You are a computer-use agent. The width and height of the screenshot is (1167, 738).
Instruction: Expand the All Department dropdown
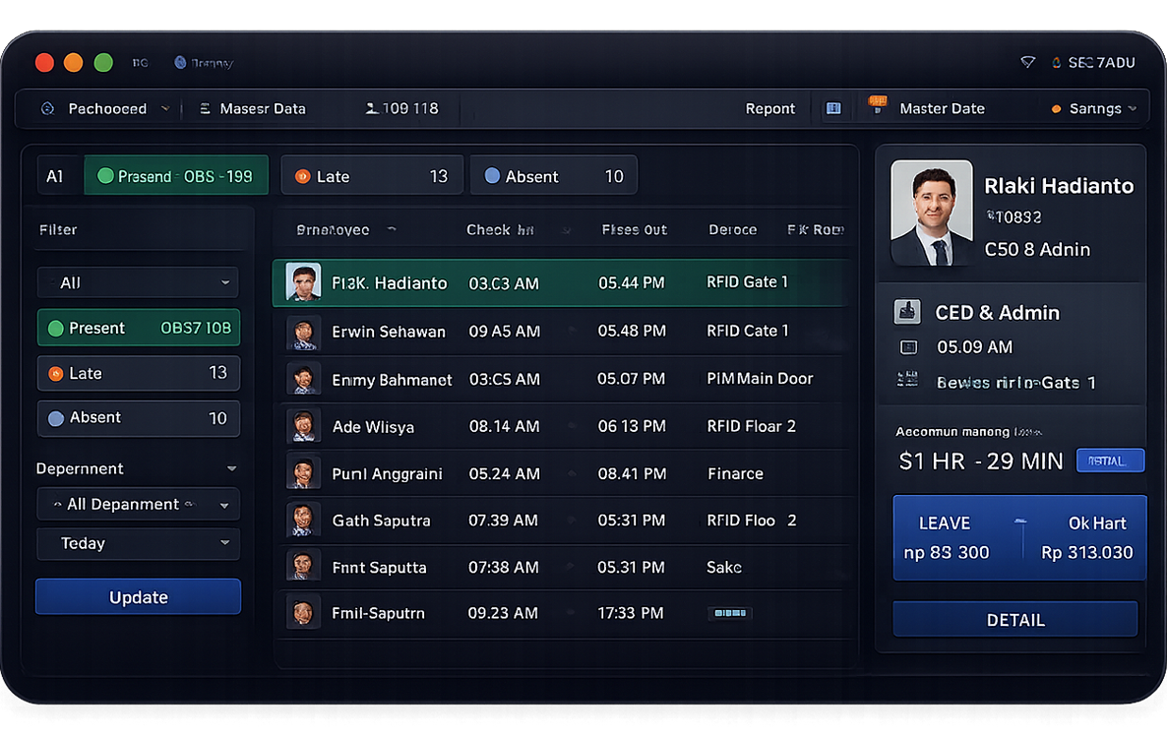click(x=138, y=504)
